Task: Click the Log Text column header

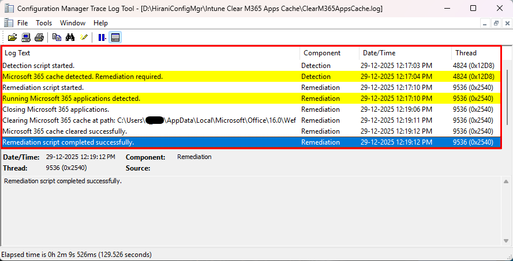Action: pos(150,53)
